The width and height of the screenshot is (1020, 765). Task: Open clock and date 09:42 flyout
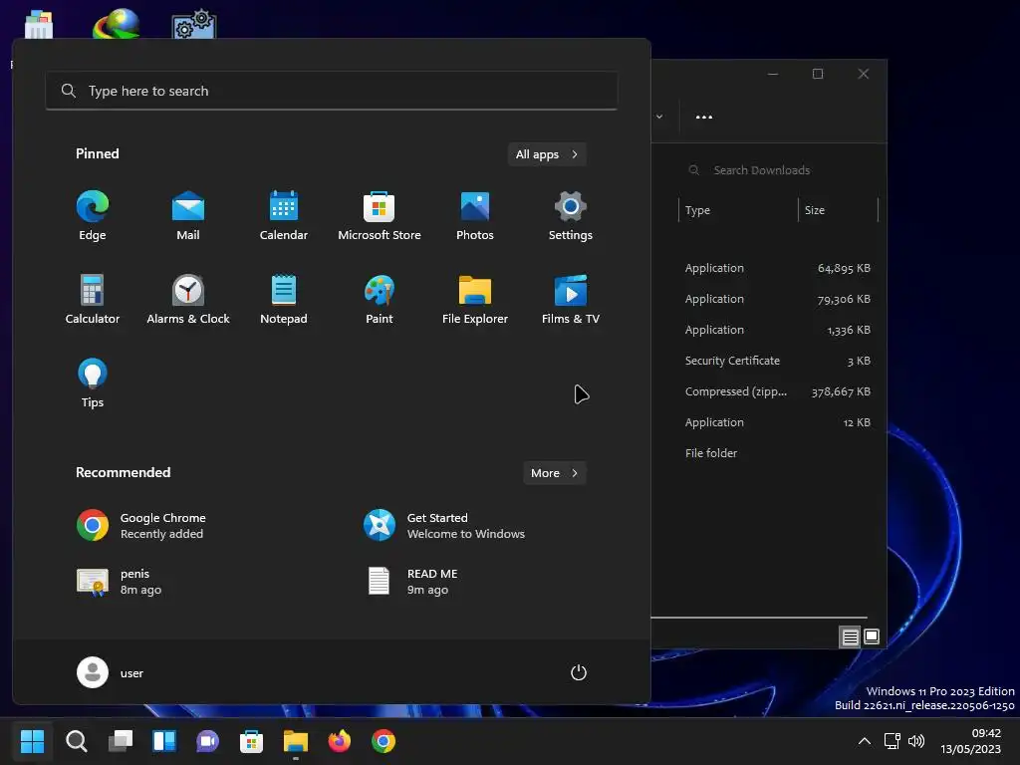point(970,741)
